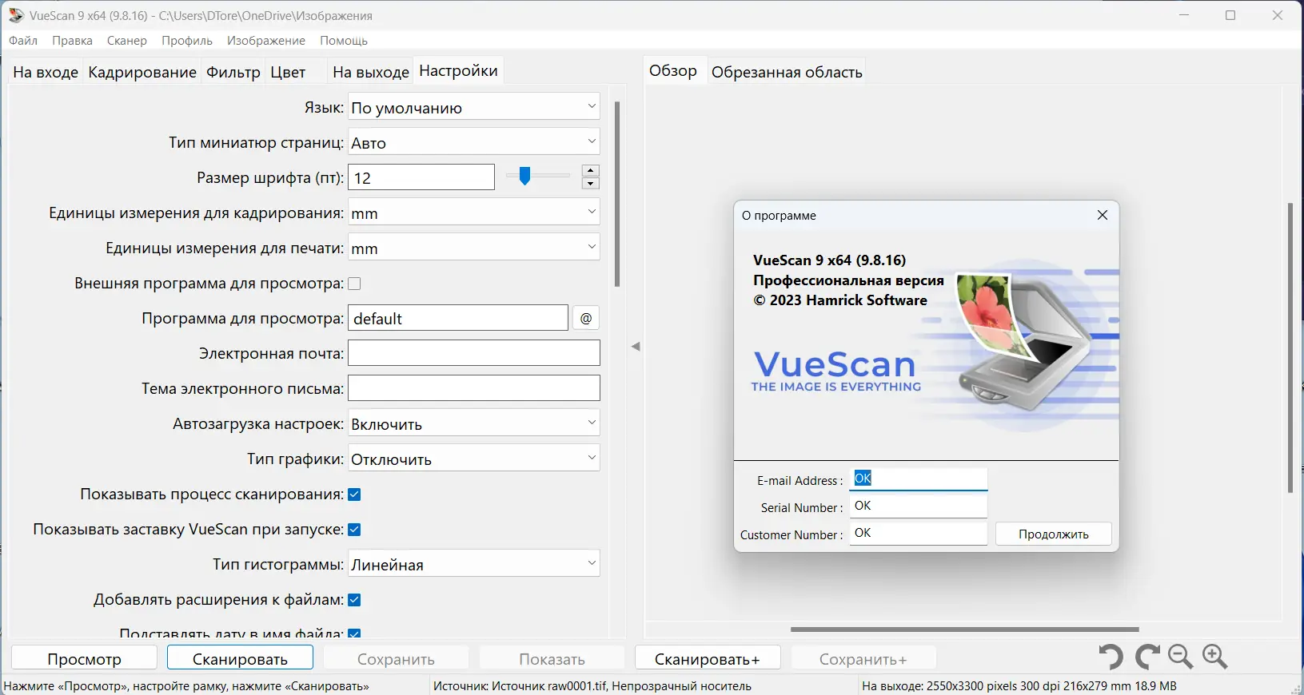Screen dimensions: 1304x695
Task: Click the Сохранить+ button
Action: (863, 659)
